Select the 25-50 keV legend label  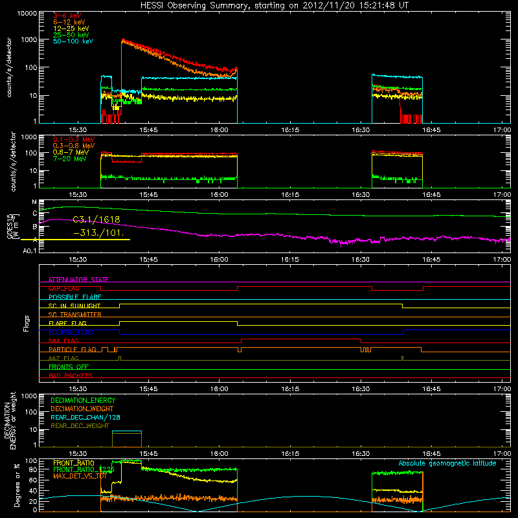click(71, 35)
